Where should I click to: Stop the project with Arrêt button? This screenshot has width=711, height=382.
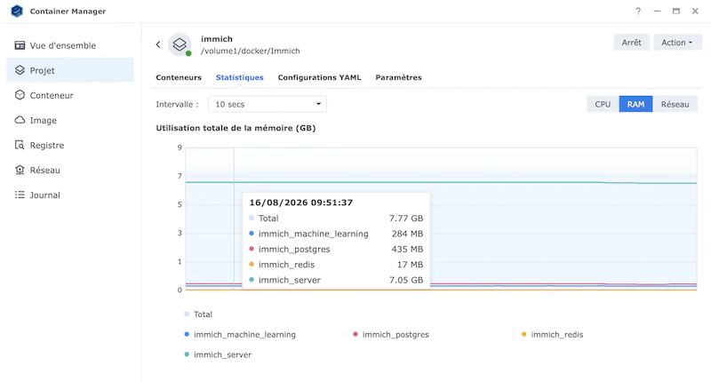[631, 43]
